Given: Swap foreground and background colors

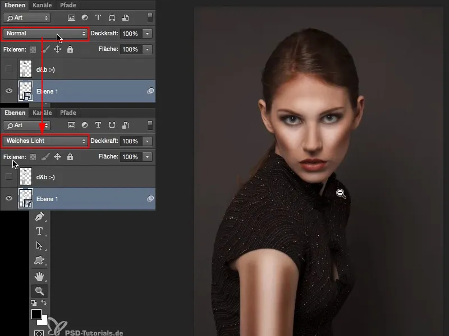Looking at the screenshot, I should [x=43, y=303].
